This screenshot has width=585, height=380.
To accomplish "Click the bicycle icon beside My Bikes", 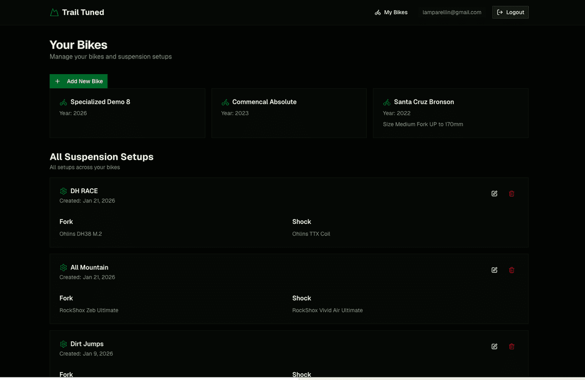I will click(378, 13).
